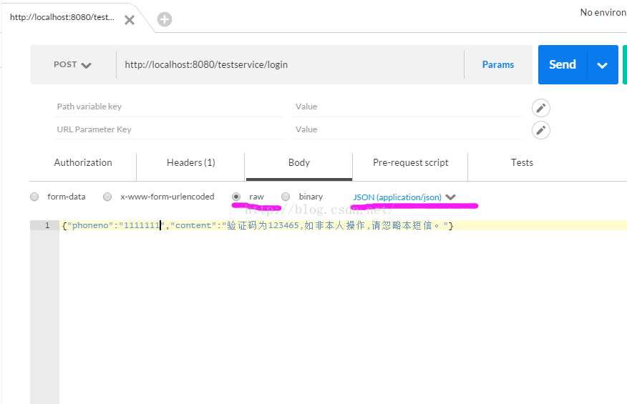Image resolution: width=627 pixels, height=404 pixels.
Task: Click the URL Parameter Key field
Action: (x=168, y=129)
